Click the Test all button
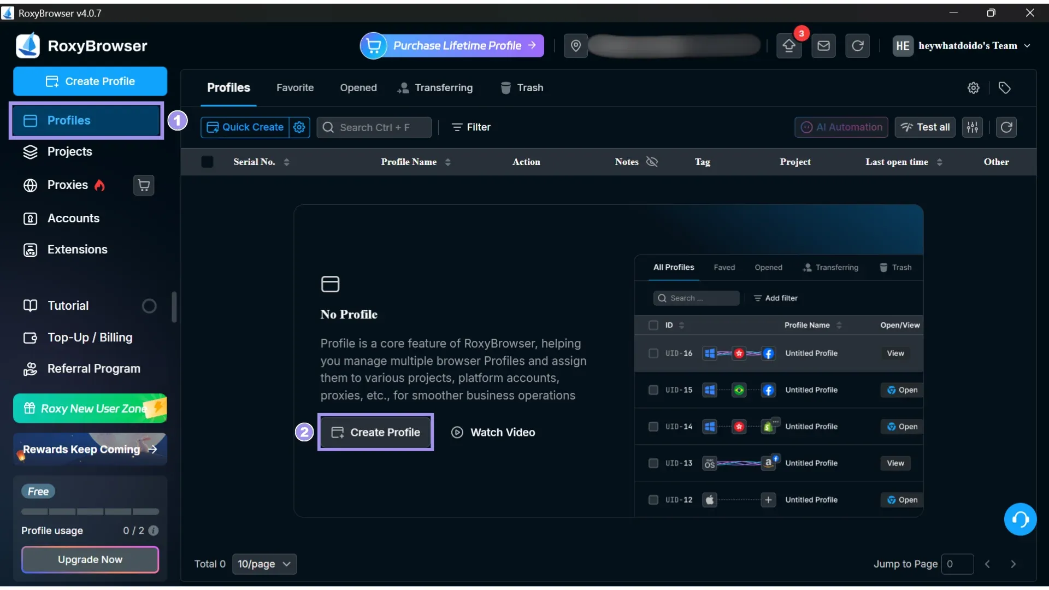Viewport: 1049px width, 590px height. 925,127
